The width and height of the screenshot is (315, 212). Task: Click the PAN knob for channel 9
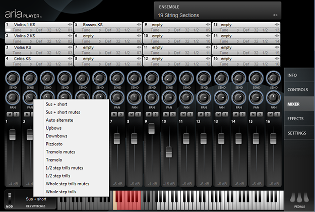152,98
